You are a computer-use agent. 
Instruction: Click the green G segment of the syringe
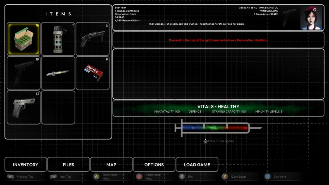(215, 127)
